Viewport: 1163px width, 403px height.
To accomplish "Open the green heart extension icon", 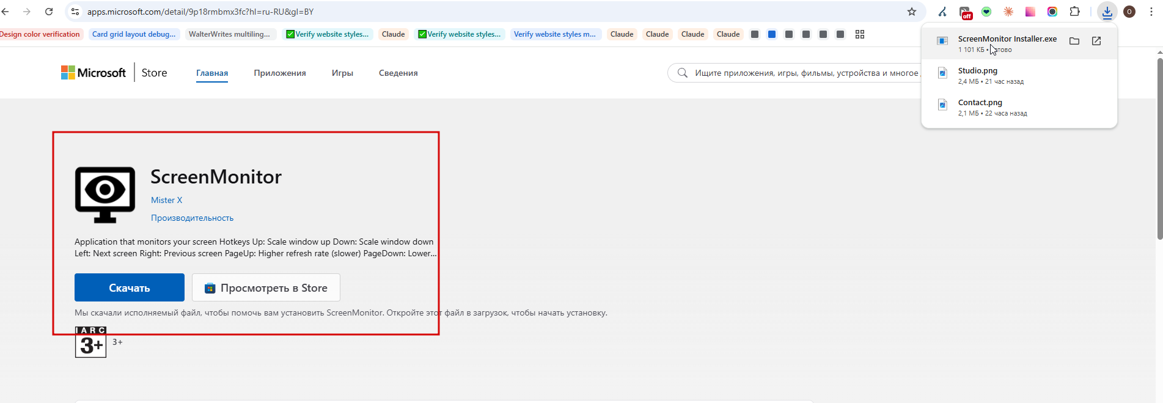I will click(x=986, y=12).
